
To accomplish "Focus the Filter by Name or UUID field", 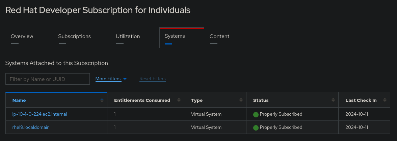I will [48, 79].
